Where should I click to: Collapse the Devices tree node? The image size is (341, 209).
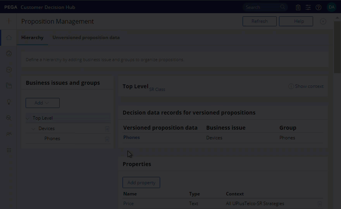point(33,128)
